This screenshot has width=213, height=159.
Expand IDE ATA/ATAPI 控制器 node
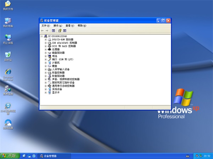(45, 43)
